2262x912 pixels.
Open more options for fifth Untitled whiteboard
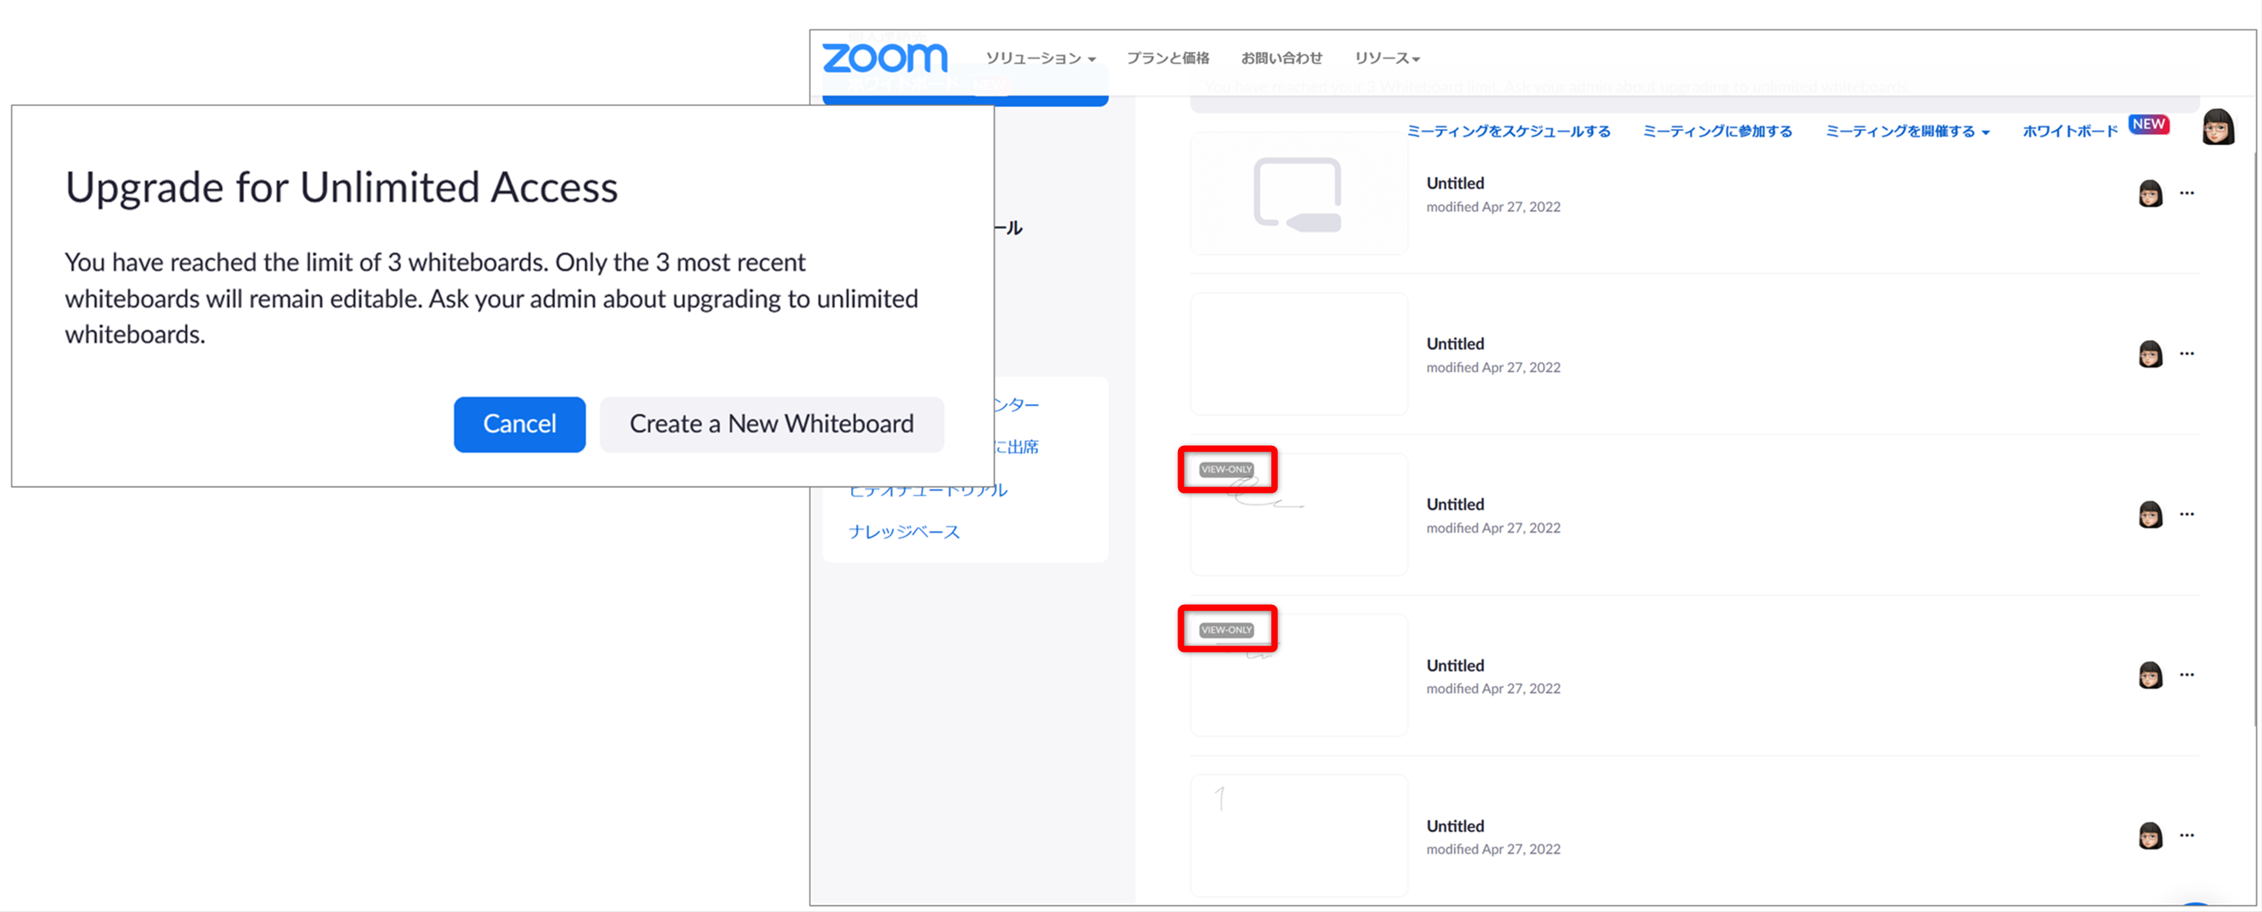pos(2186,835)
